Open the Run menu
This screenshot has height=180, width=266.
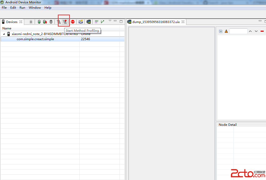click(x=22, y=8)
